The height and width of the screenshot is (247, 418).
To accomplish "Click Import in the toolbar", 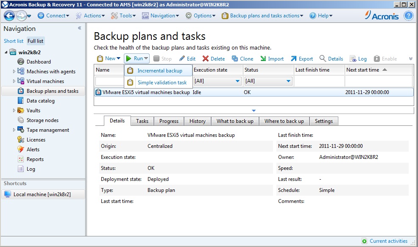I will point(272,58).
